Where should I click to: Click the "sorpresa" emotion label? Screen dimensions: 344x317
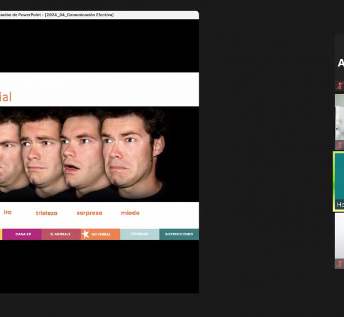click(x=89, y=213)
